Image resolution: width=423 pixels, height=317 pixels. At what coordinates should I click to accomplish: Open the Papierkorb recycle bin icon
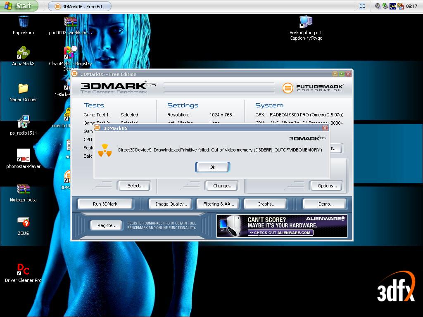24,22
